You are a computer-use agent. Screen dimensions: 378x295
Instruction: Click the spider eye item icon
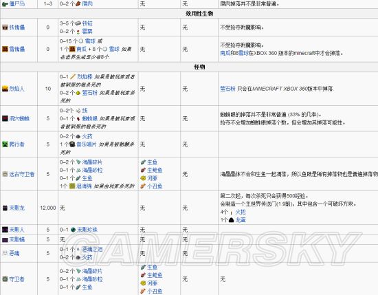[78, 118]
